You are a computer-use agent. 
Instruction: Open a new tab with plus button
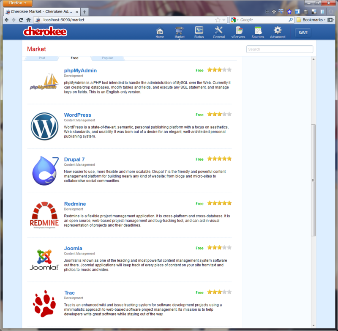(x=84, y=12)
